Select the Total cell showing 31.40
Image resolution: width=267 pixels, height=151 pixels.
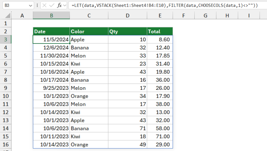tap(160, 64)
